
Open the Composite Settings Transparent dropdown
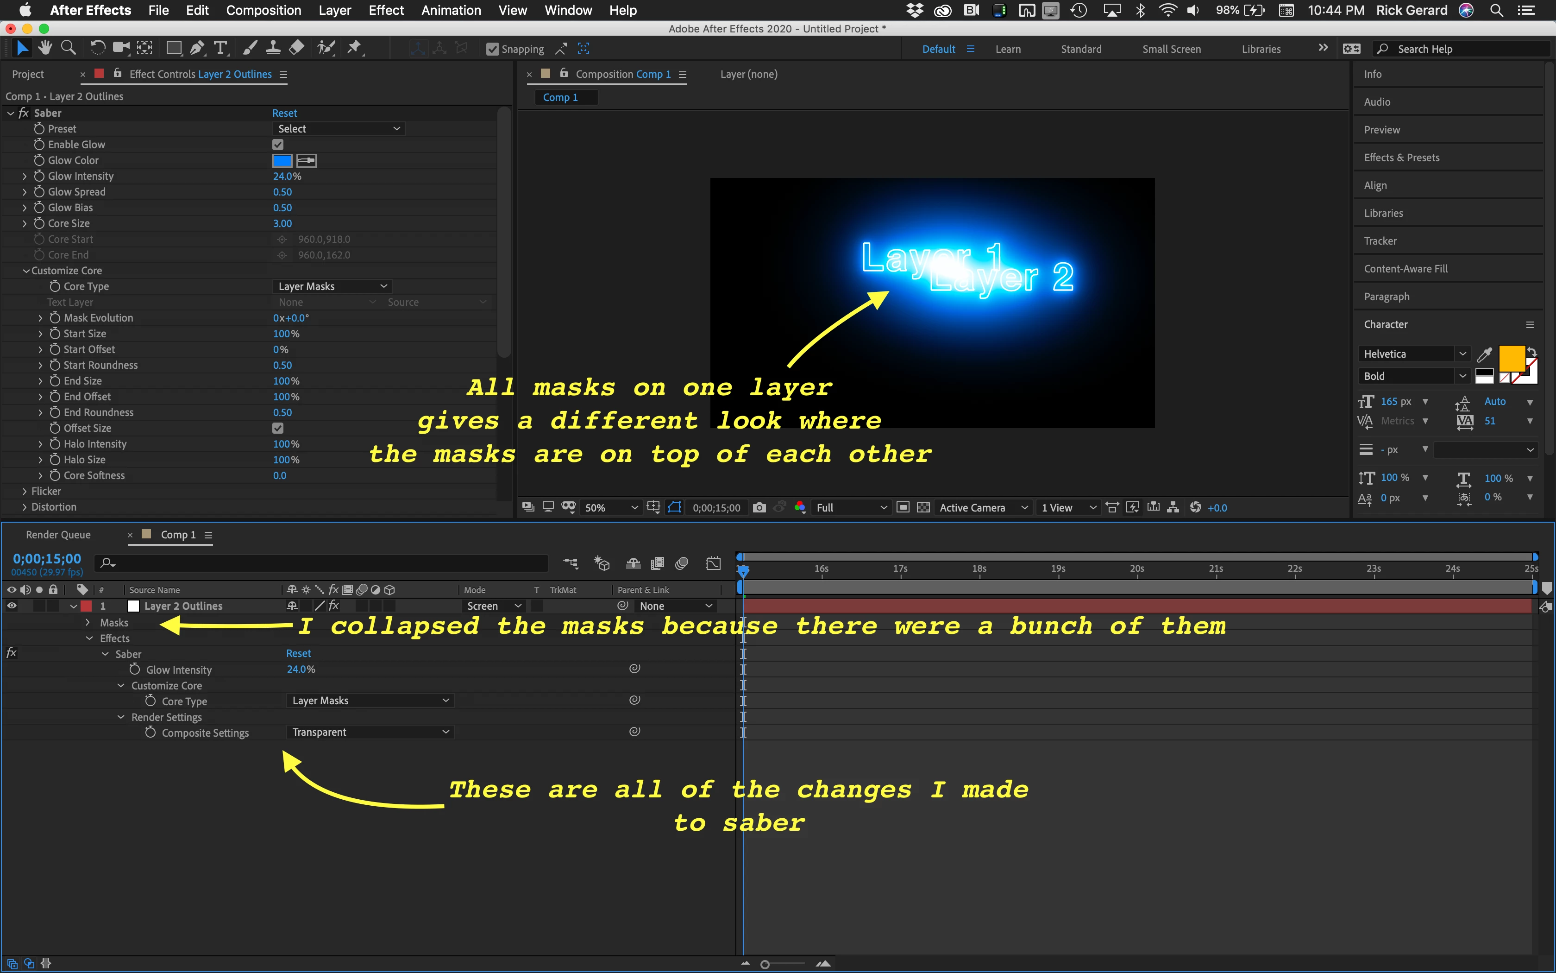[x=370, y=733]
